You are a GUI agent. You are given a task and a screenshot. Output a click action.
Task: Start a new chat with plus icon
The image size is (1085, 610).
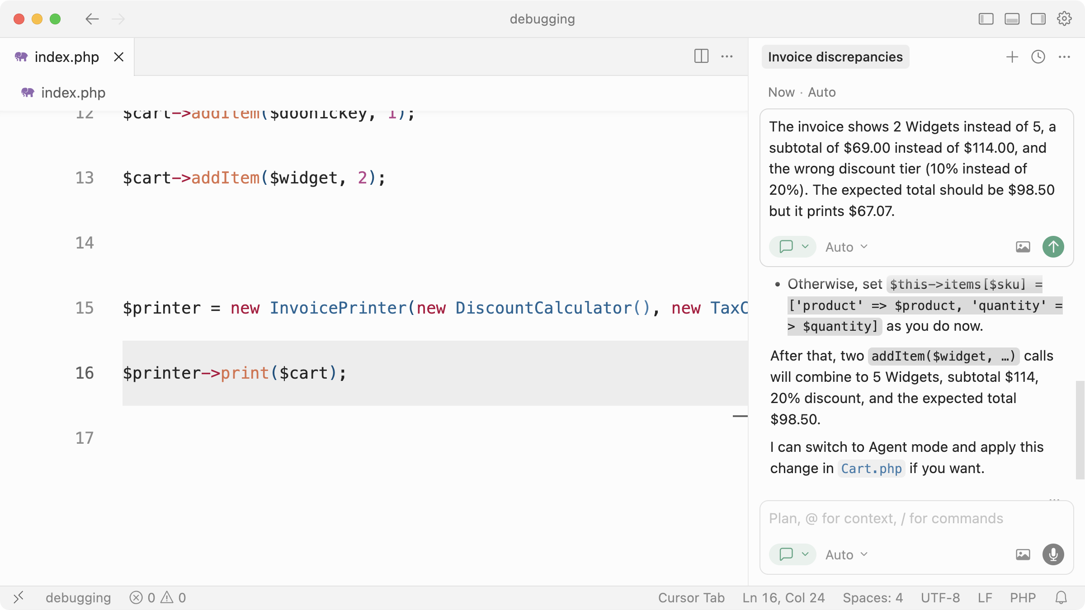click(x=1012, y=57)
